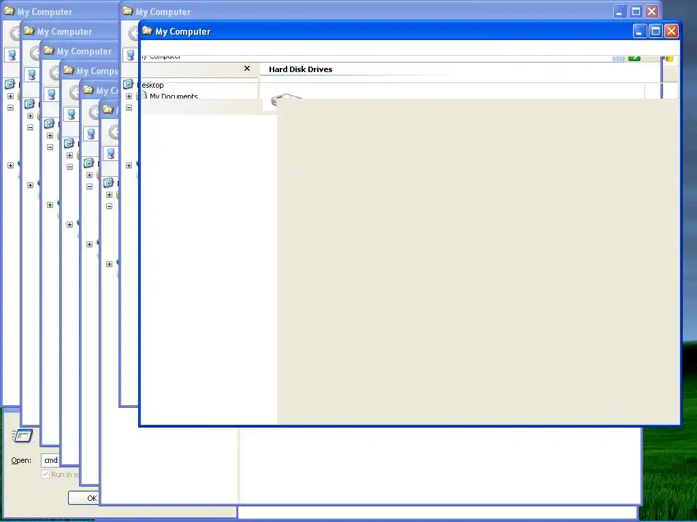Click the Hard Disk Drives heading

[300, 69]
